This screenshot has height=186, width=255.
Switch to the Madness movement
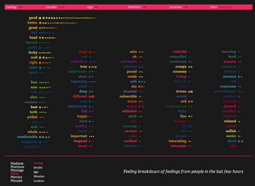point(17,163)
